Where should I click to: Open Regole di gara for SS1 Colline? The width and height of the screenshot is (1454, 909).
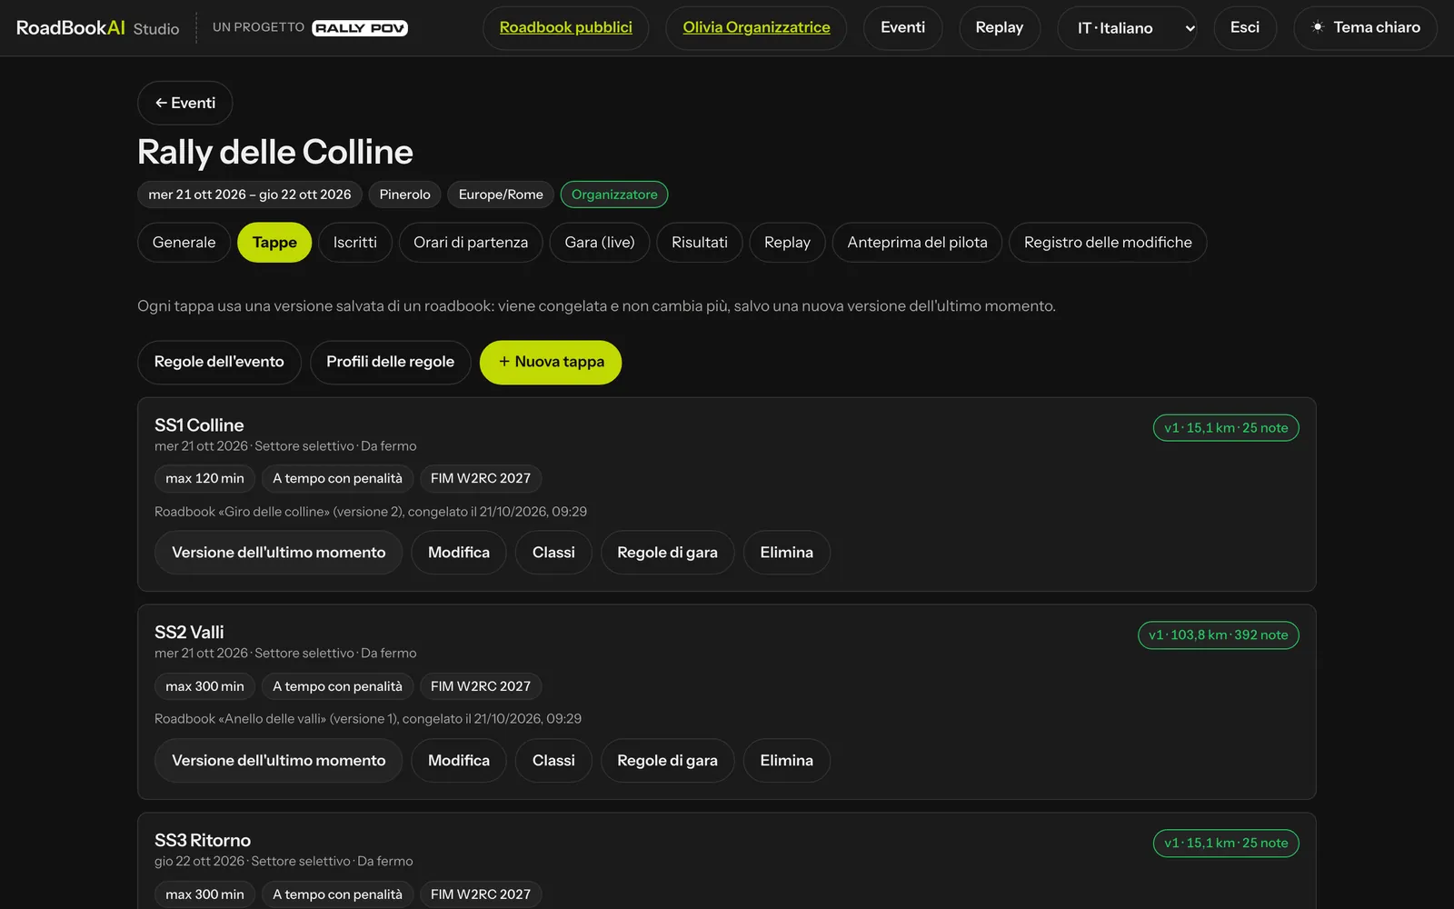pyautogui.click(x=667, y=553)
